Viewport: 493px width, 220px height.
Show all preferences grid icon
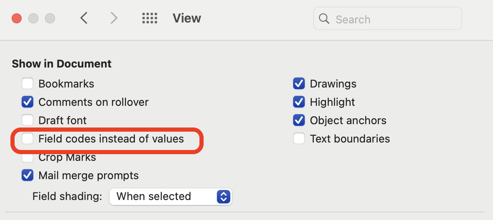(x=149, y=18)
